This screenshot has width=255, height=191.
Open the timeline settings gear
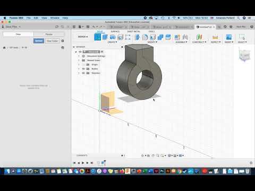(x=251, y=163)
